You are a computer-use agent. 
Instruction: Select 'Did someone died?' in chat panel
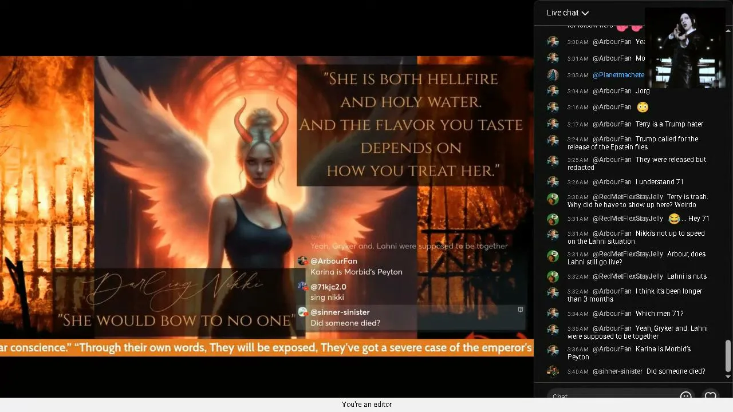pos(676,371)
